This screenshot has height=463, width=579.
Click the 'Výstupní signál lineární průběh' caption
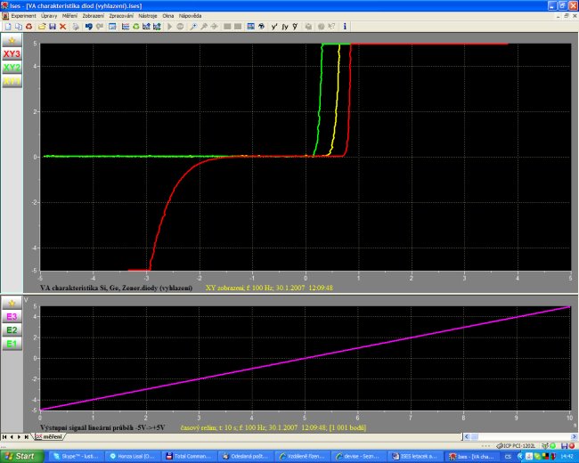pos(102,427)
